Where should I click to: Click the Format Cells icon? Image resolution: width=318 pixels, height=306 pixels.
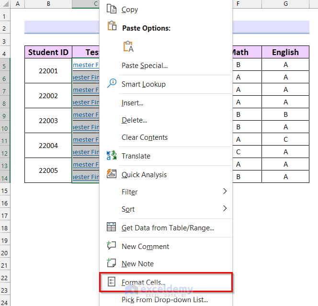coord(112,282)
